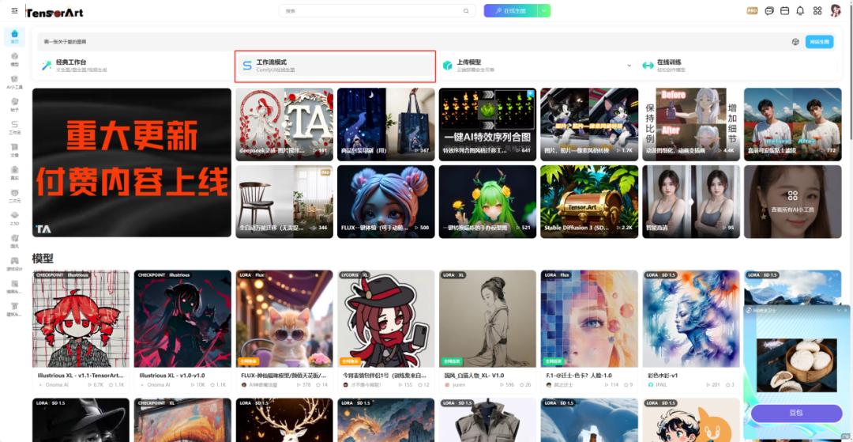Open the TensorArt logo home link

click(55, 12)
